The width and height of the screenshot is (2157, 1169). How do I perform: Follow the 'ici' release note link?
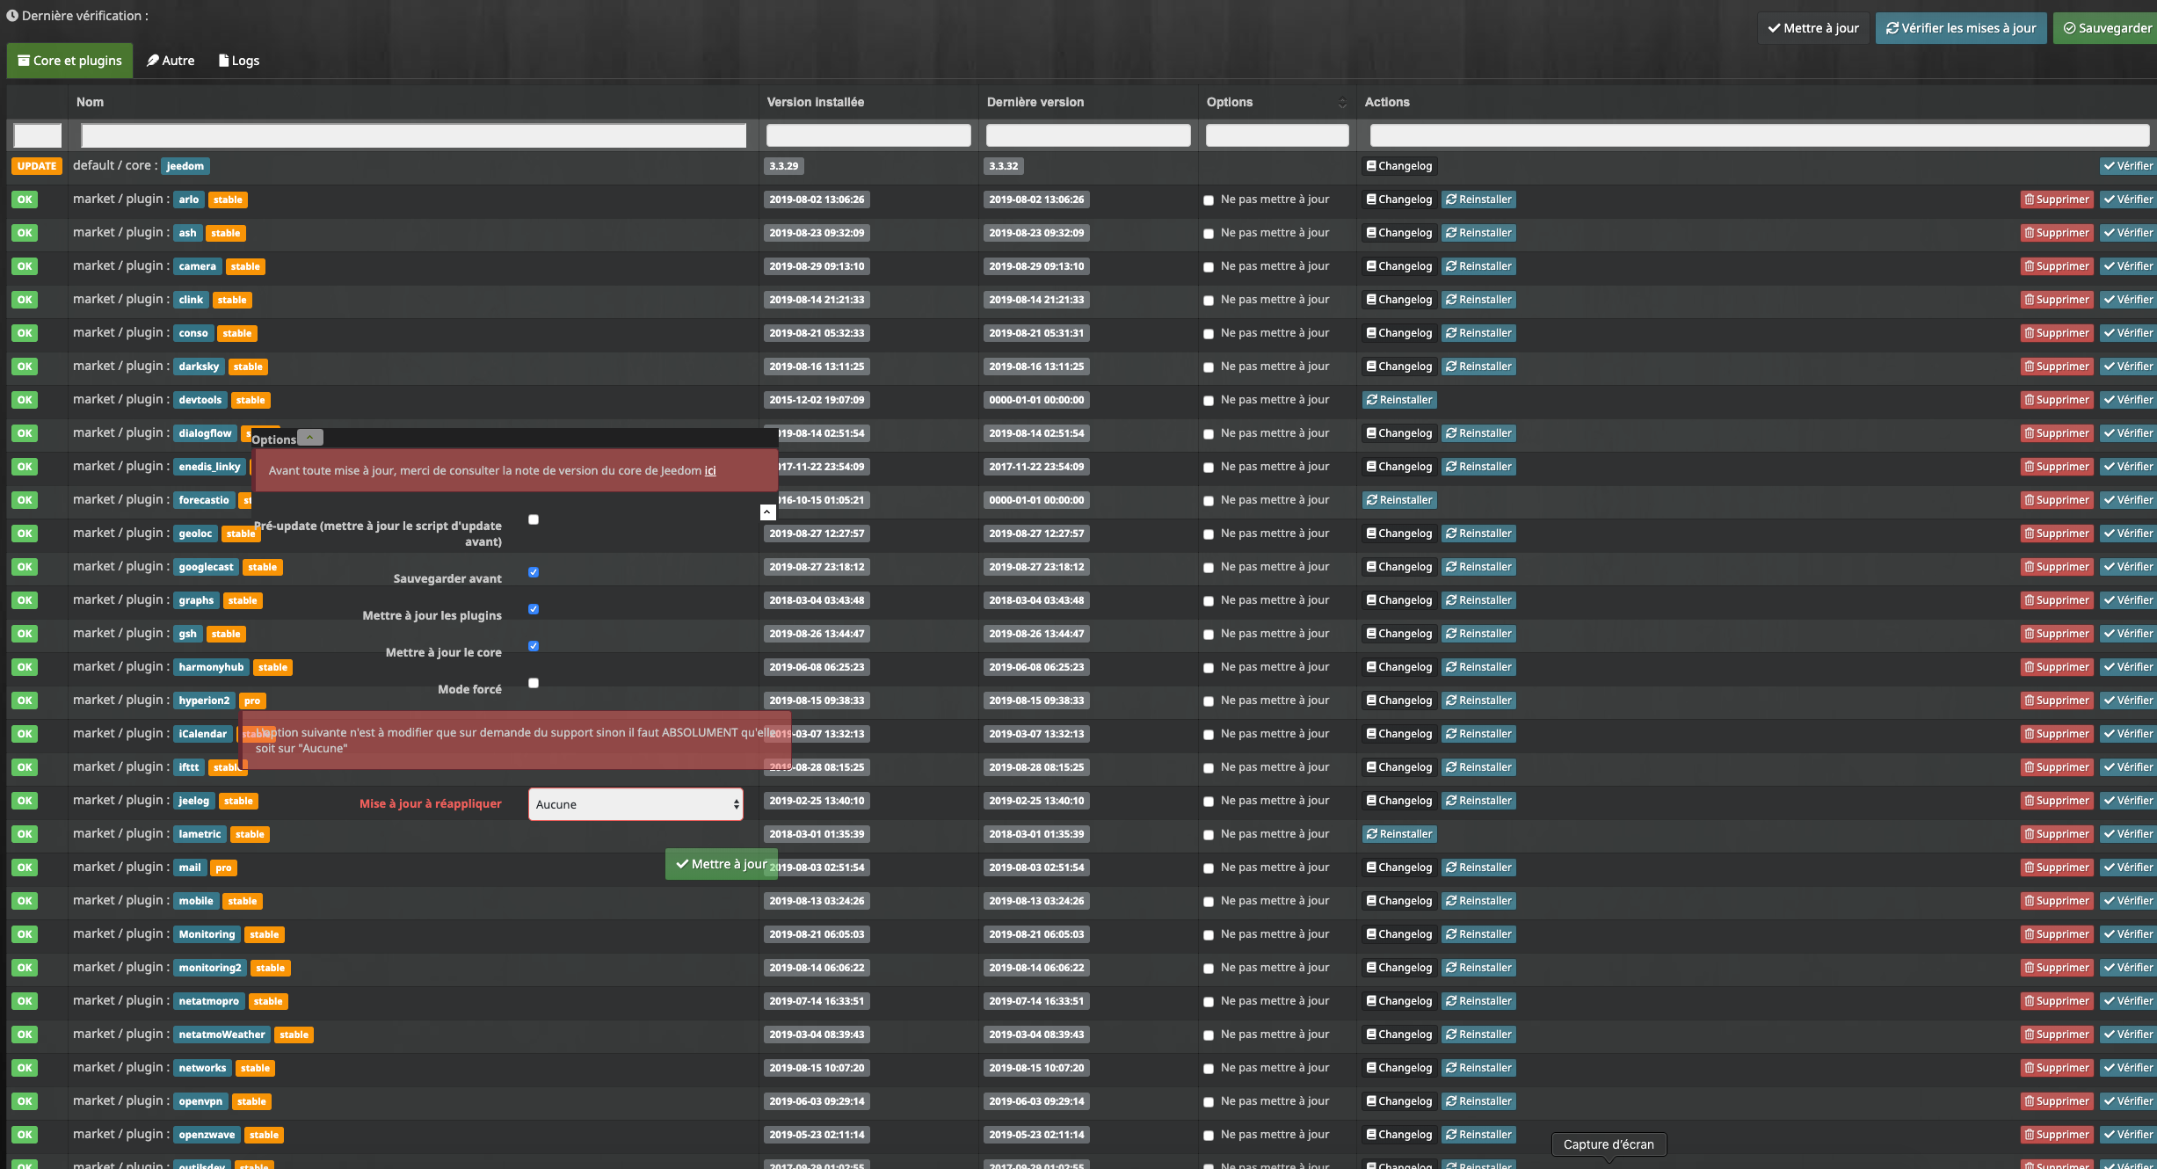(x=710, y=471)
